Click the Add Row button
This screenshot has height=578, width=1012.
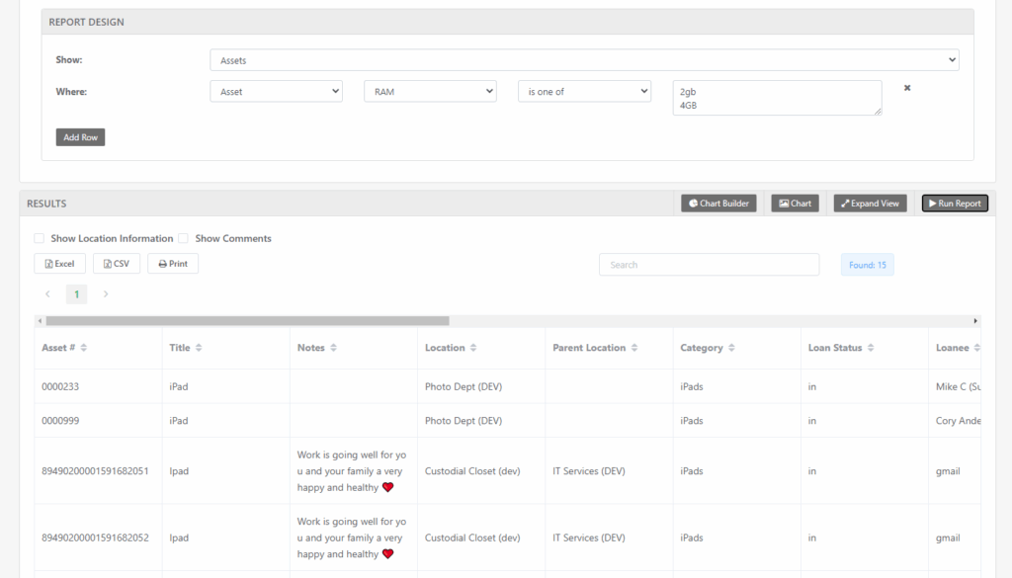point(80,136)
